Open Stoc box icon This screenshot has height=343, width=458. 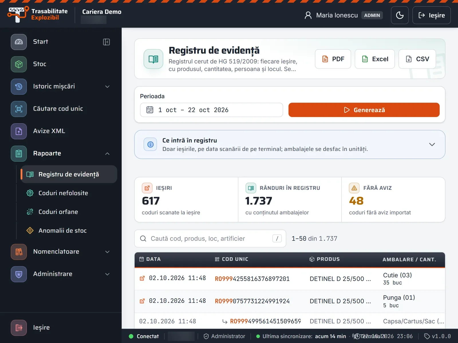tap(19, 64)
